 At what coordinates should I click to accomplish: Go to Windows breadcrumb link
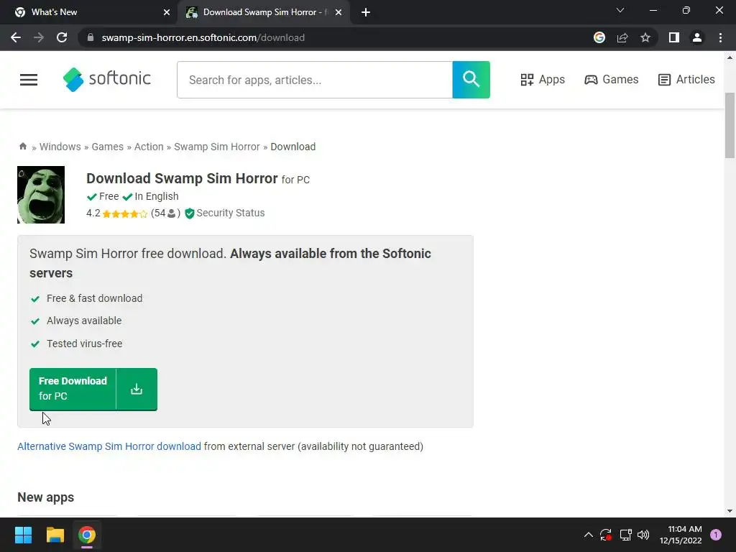tap(60, 147)
